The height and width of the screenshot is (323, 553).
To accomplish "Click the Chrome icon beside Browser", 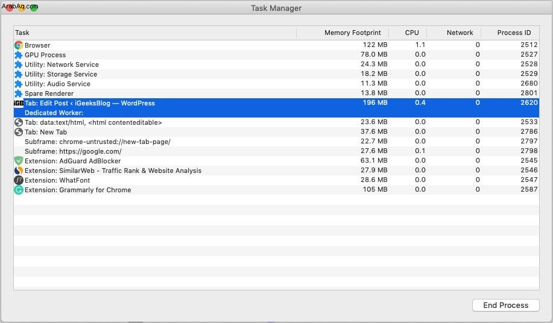I will point(19,45).
